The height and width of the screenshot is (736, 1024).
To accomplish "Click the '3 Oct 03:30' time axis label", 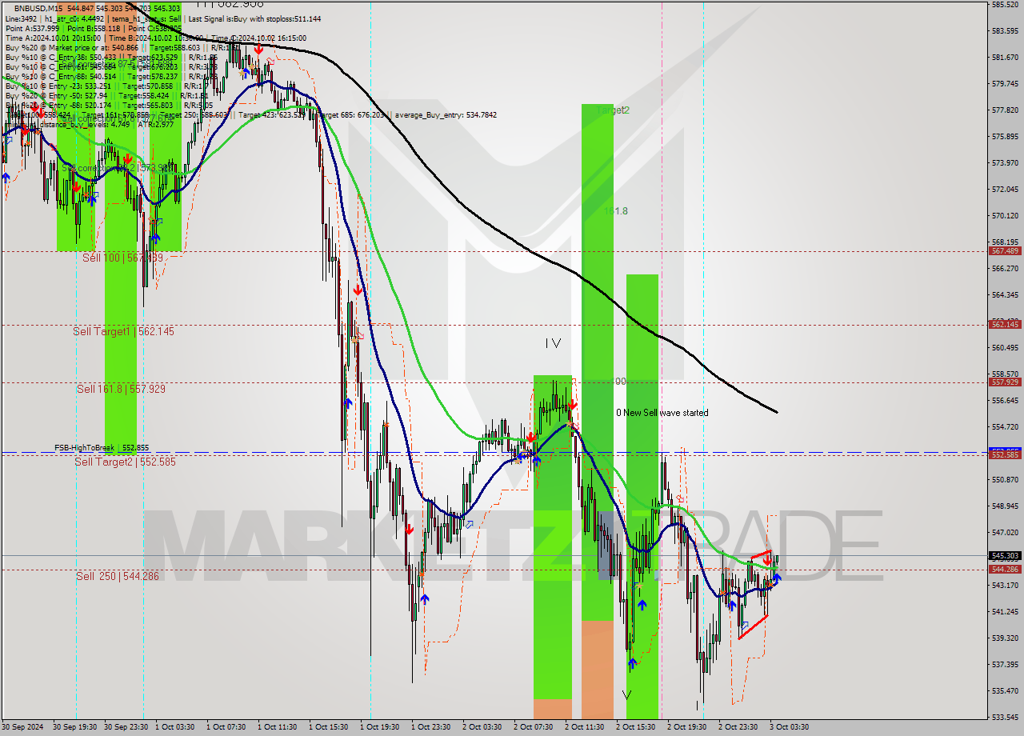I will pos(789,727).
